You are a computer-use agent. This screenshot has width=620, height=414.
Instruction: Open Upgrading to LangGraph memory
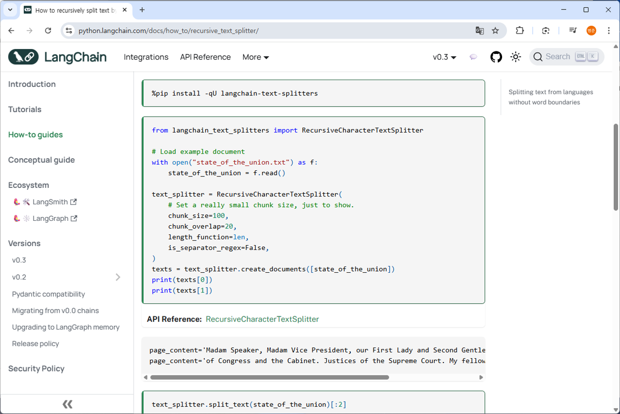pos(66,327)
